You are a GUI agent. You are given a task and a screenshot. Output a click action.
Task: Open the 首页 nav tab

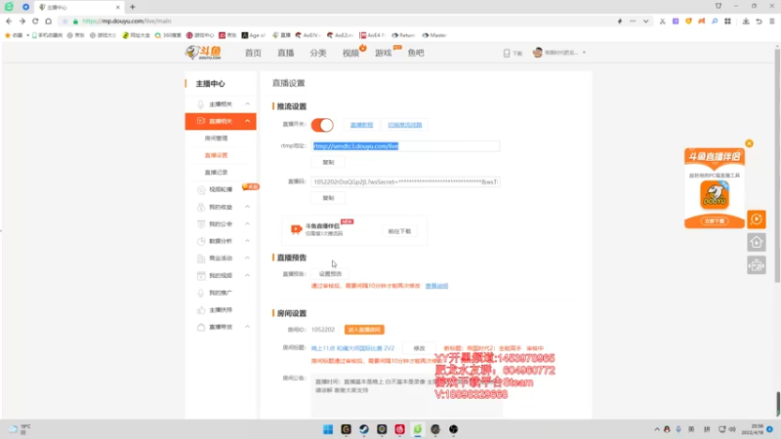pos(253,53)
